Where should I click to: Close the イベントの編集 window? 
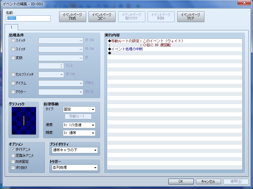(x=244, y=3)
